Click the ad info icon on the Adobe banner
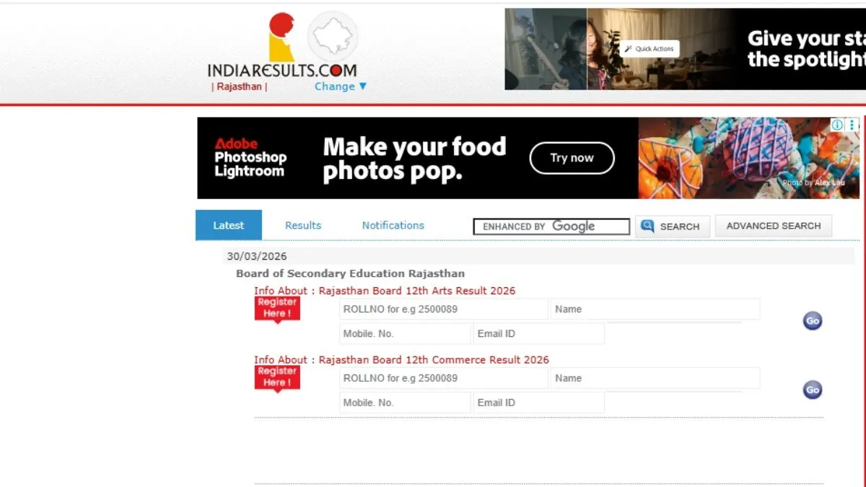Viewport: 866px width, 487px height. [837, 125]
